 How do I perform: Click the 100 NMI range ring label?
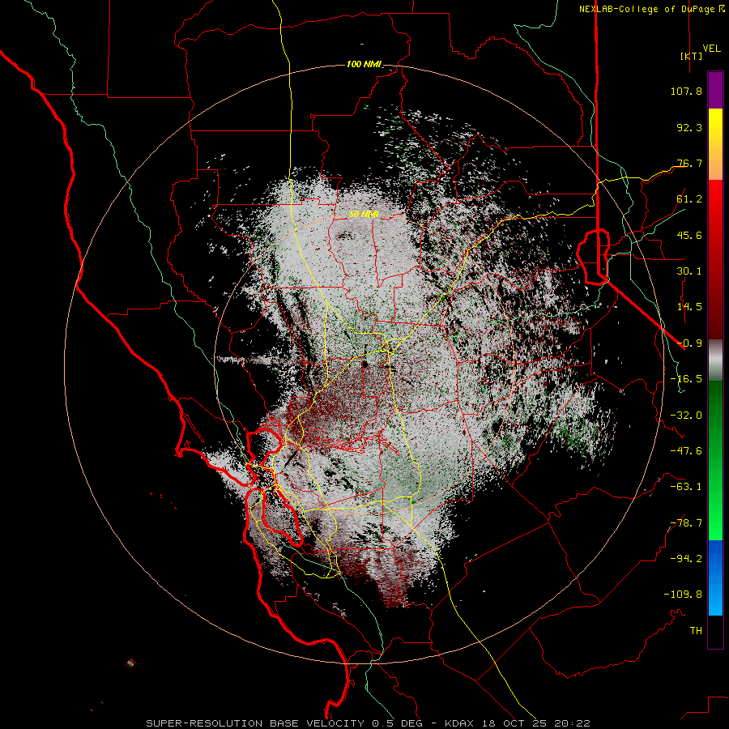(x=364, y=64)
